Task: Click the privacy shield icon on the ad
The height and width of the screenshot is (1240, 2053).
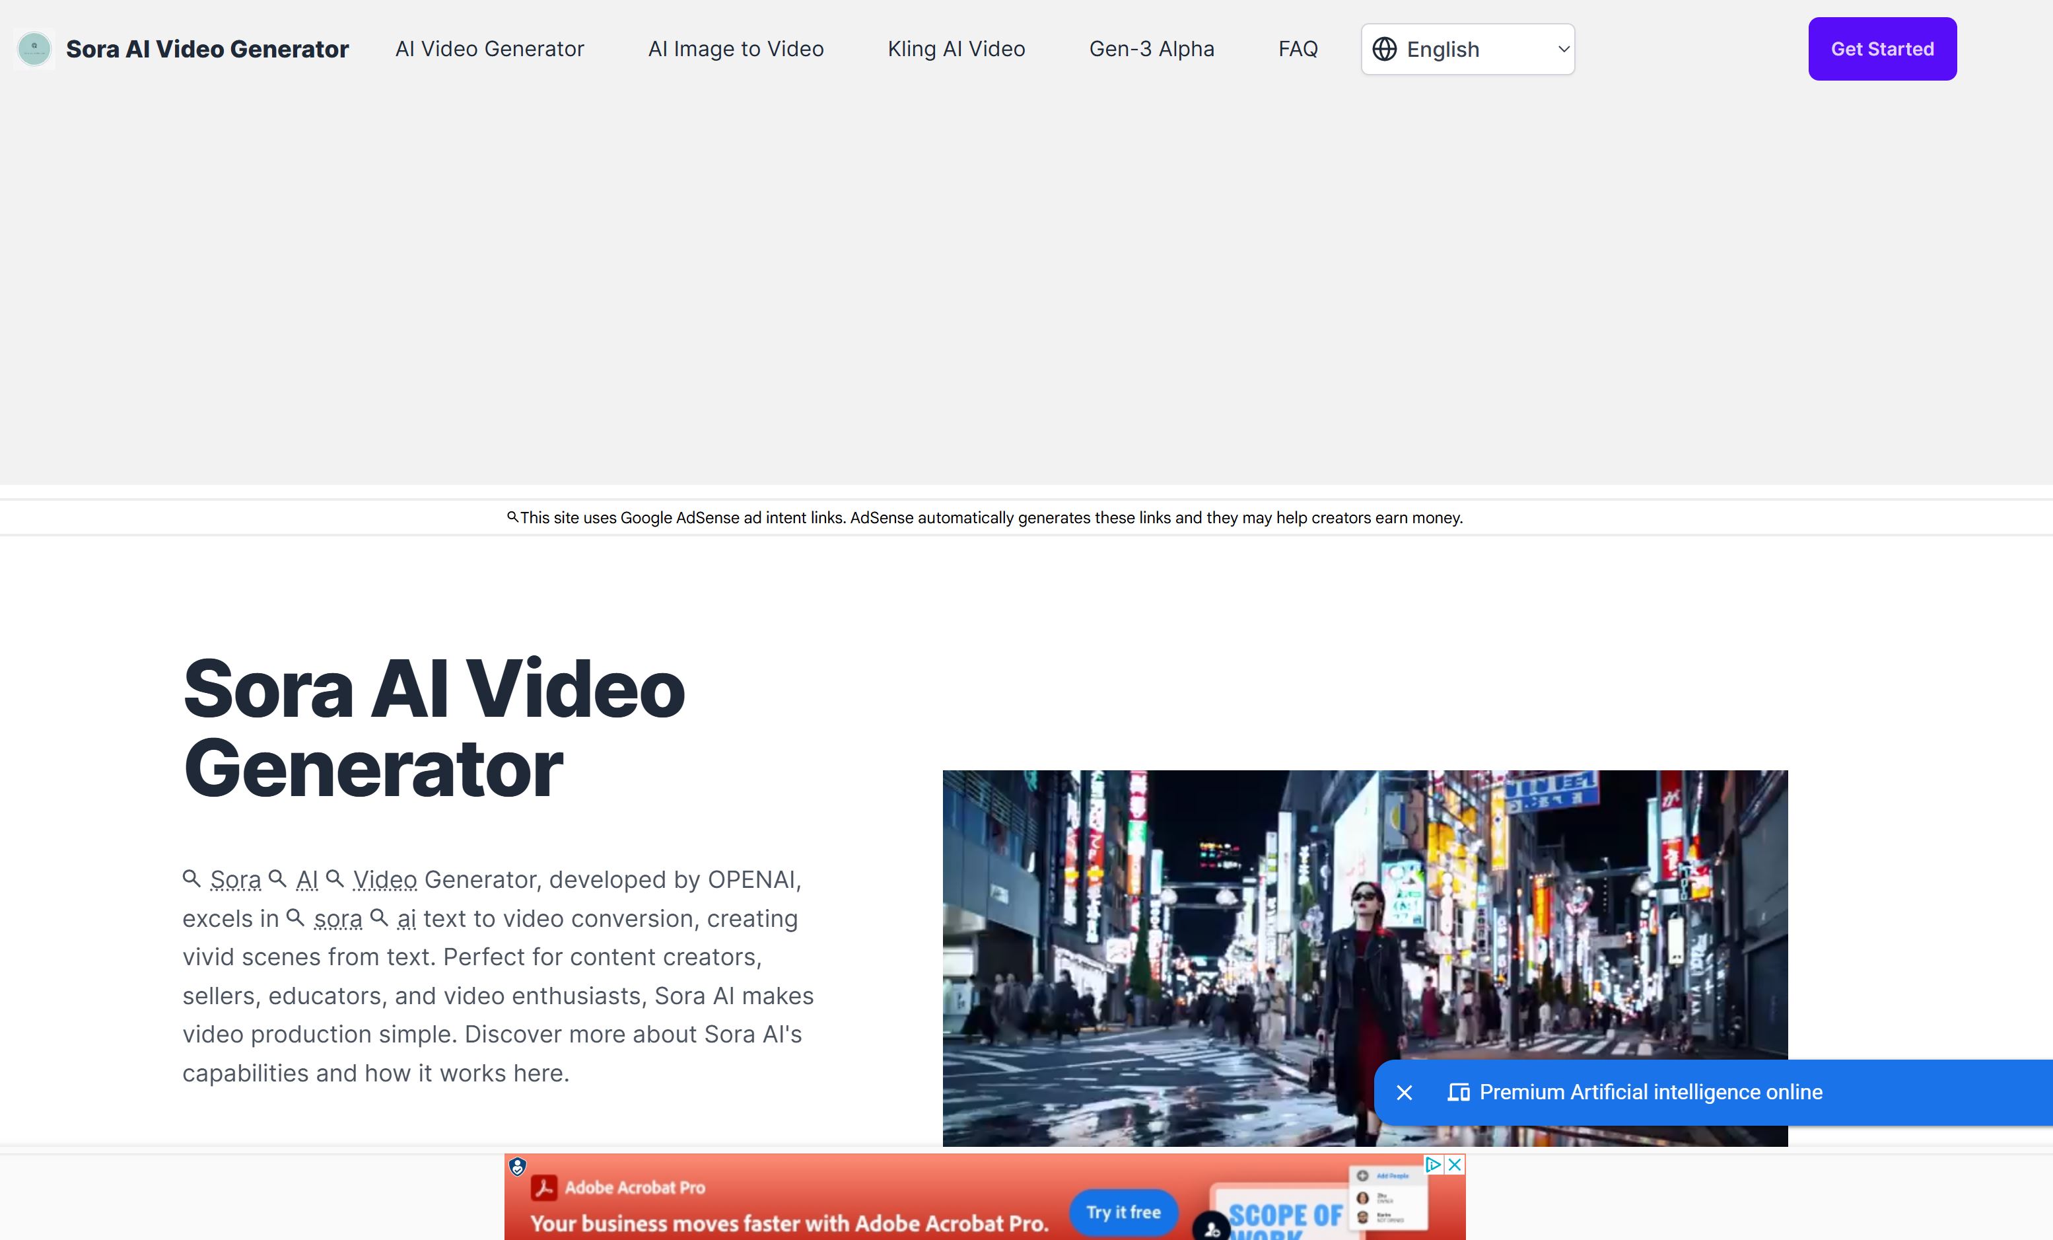Action: [x=518, y=1167]
